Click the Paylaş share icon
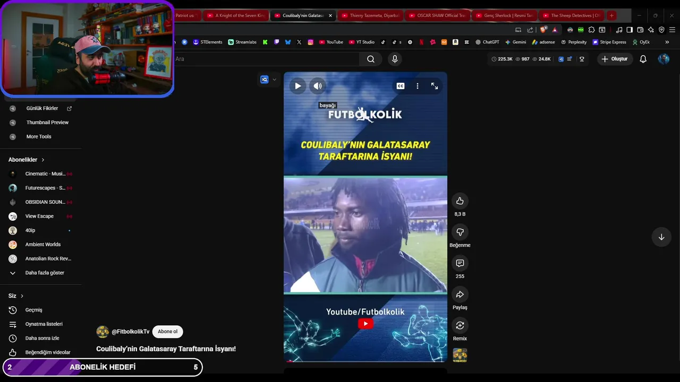The height and width of the screenshot is (382, 680). (460, 294)
